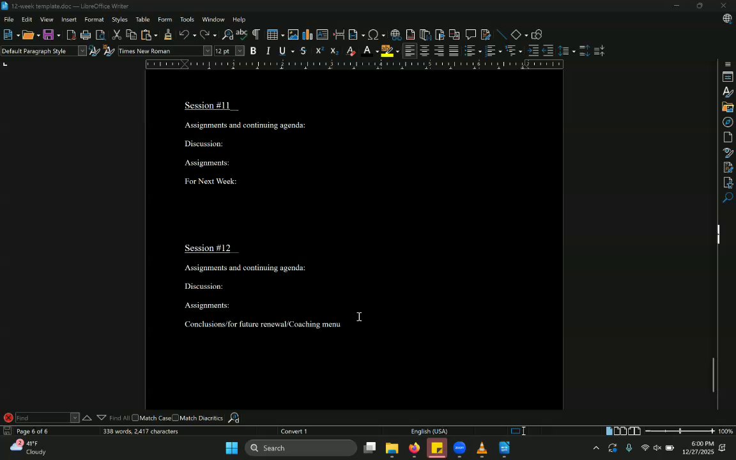The height and width of the screenshot is (460, 736).
Task: Click the Find All button
Action: coord(119,418)
